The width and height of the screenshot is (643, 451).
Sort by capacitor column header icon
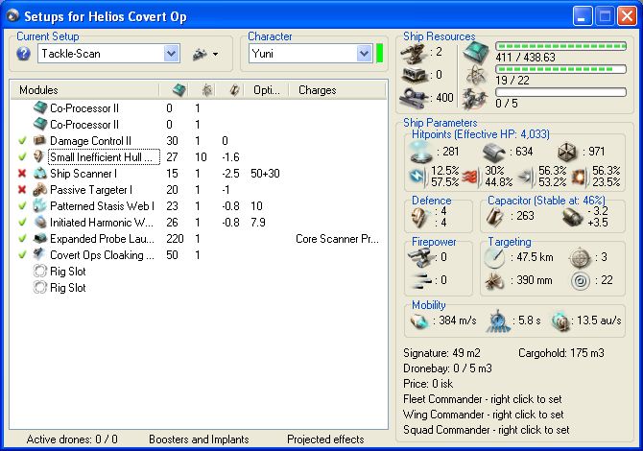pyautogui.click(x=234, y=90)
